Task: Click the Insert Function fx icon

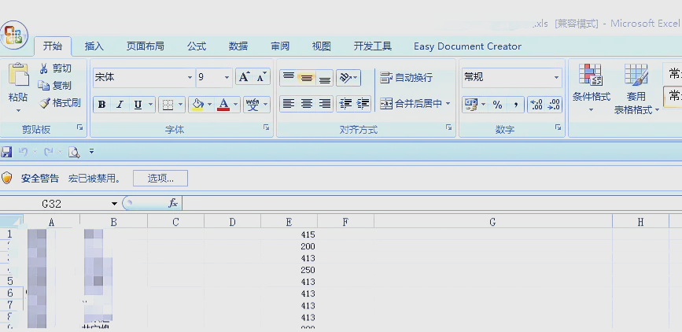Action: click(x=173, y=203)
